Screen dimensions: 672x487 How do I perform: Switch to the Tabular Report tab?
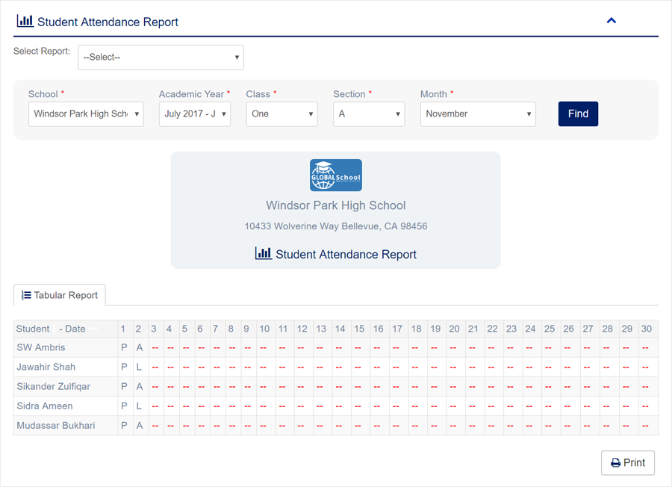pos(60,295)
